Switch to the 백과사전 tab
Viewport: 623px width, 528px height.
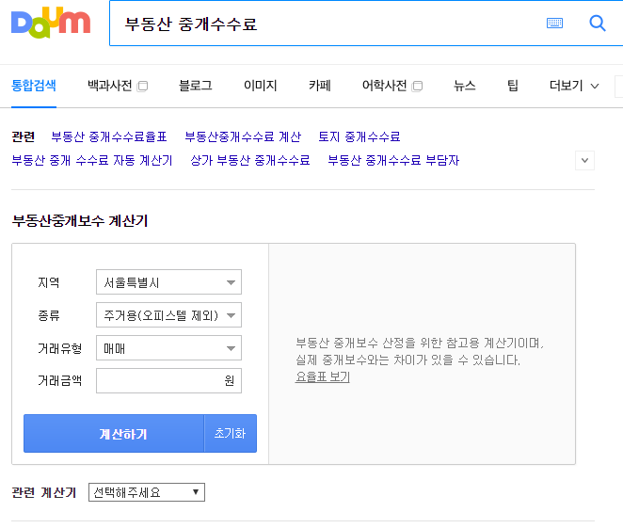click(x=110, y=86)
